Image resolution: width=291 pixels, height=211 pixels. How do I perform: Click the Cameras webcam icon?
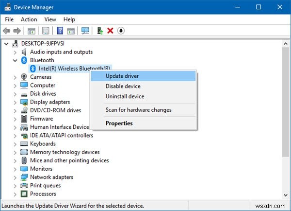tap(24, 77)
